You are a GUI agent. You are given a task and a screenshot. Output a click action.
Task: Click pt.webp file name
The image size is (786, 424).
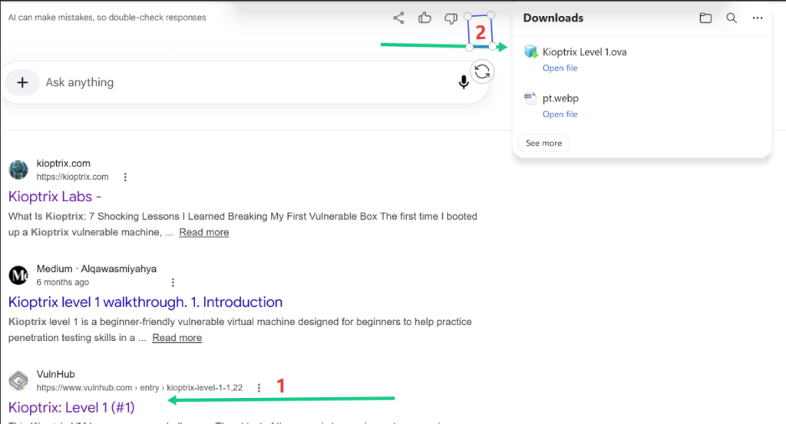560,99
